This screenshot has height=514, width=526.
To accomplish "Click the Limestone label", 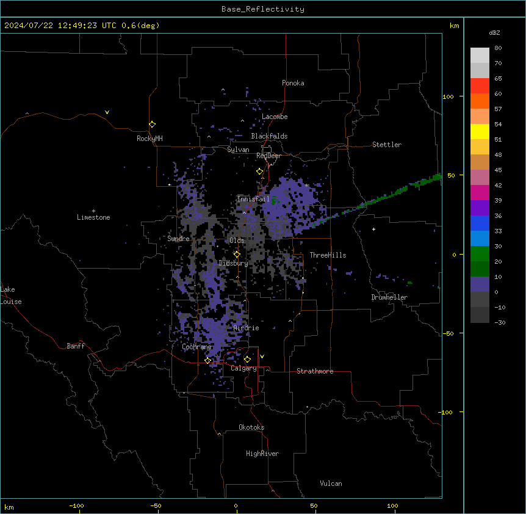I will (x=93, y=217).
